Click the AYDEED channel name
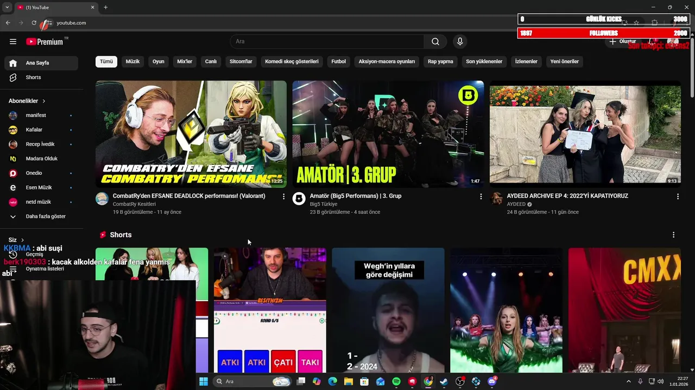The width and height of the screenshot is (695, 390). 516,204
